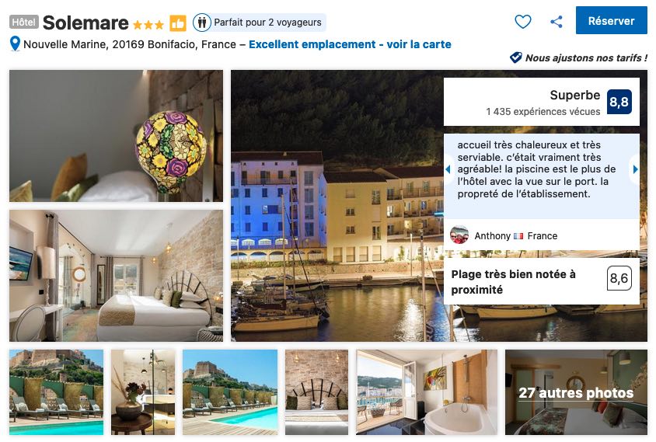This screenshot has height=442, width=656.
Task: Click the 8,8 review score badge
Action: pos(619,102)
